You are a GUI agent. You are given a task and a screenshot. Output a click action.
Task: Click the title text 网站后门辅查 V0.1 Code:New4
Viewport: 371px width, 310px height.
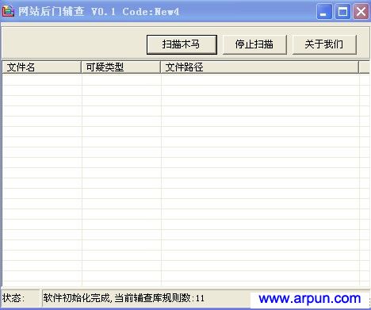(x=98, y=12)
